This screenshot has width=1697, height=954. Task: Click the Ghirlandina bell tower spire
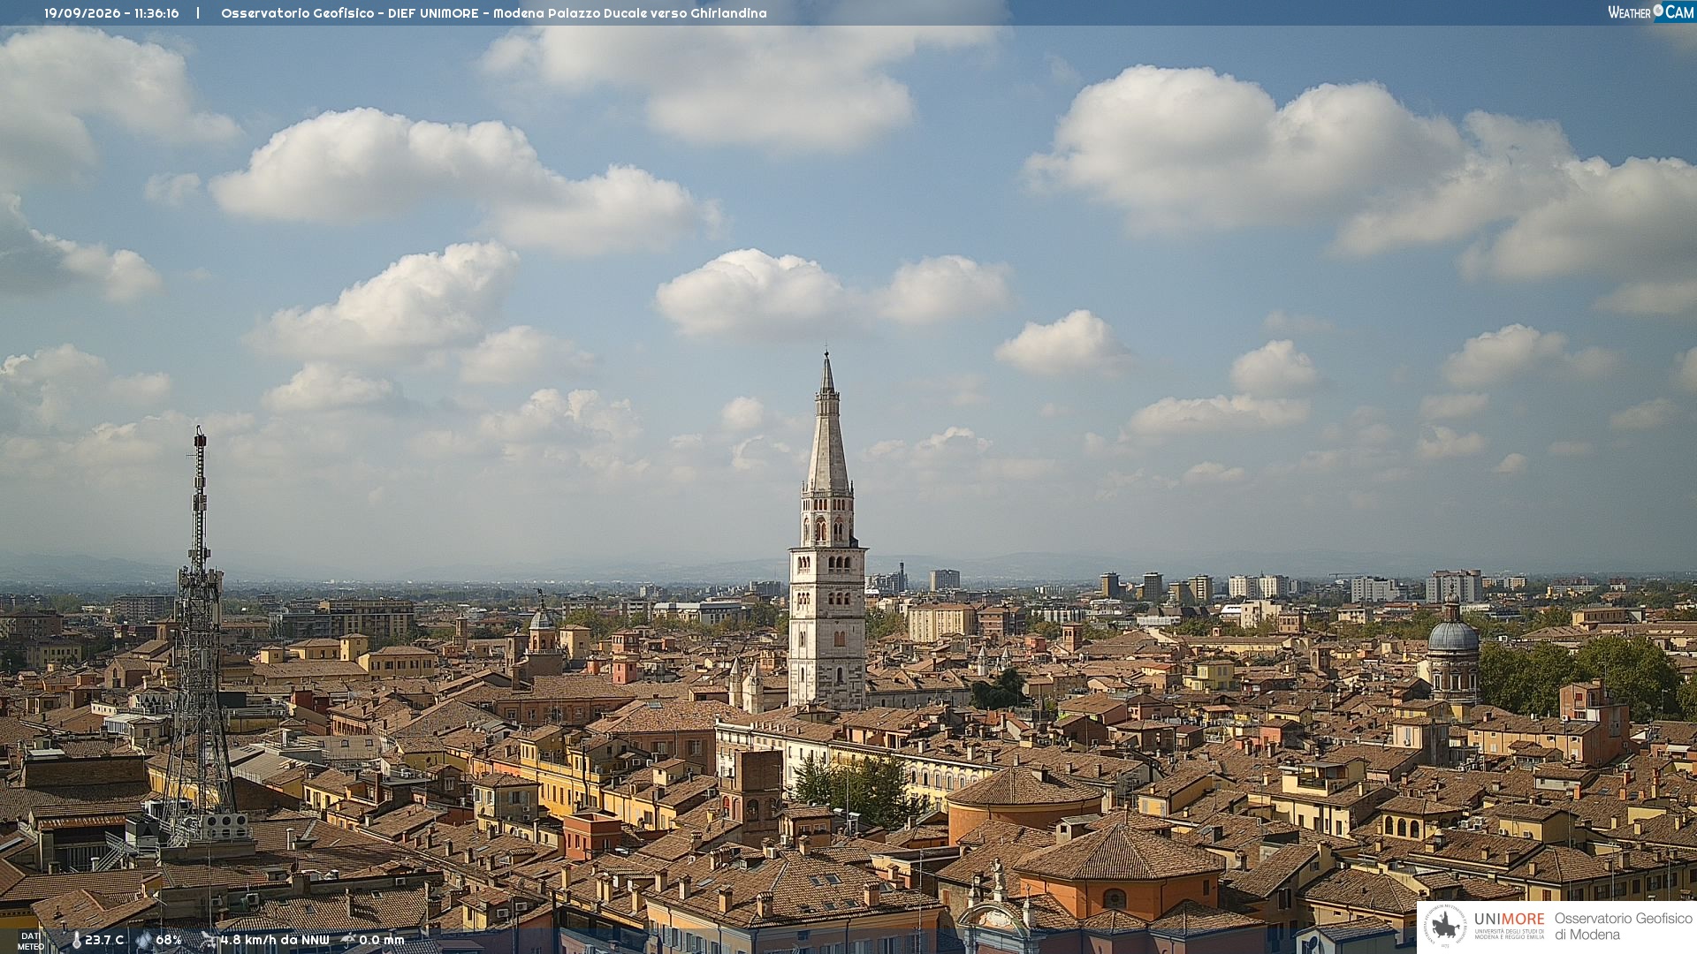[827, 424]
